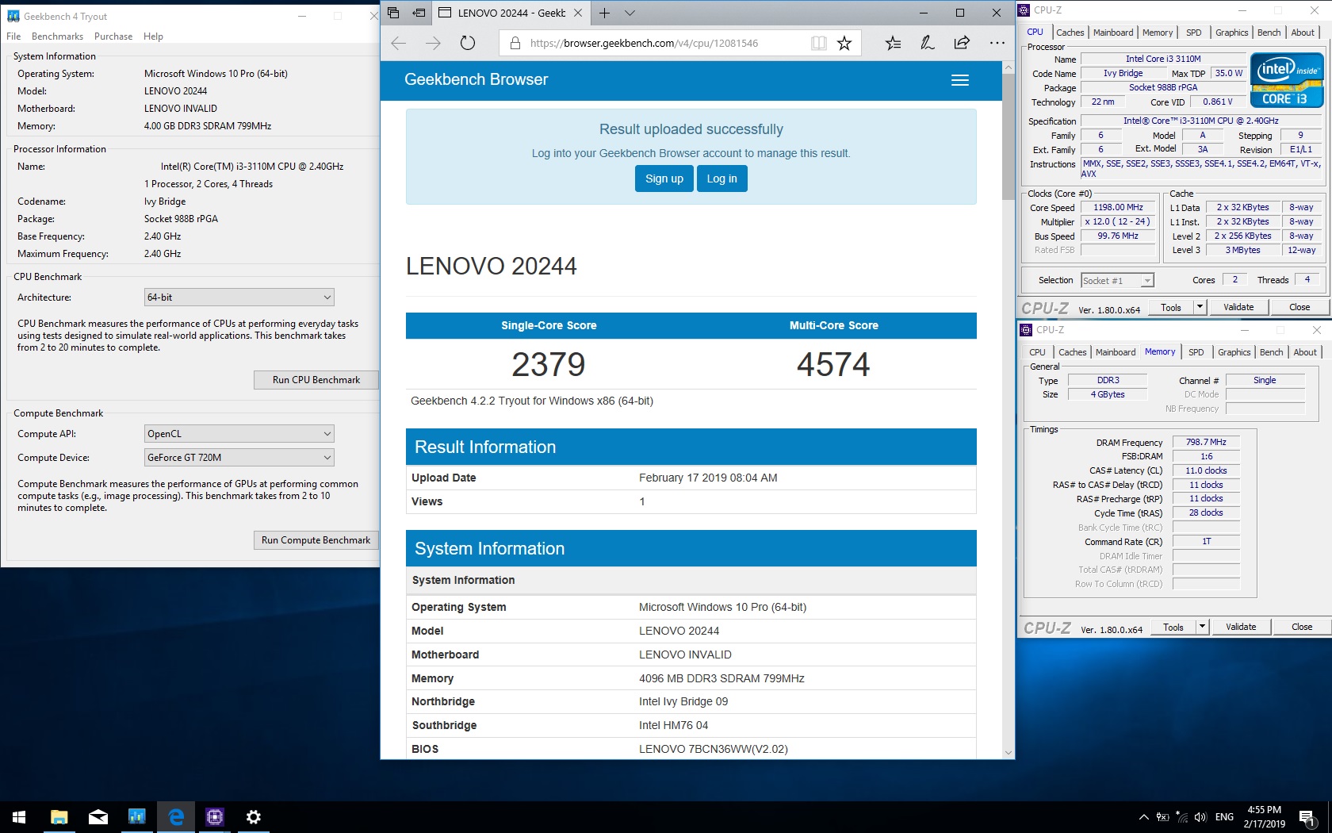Viewport: 1332px width, 833px height.
Task: Go back in Edge browser
Action: tap(399, 43)
